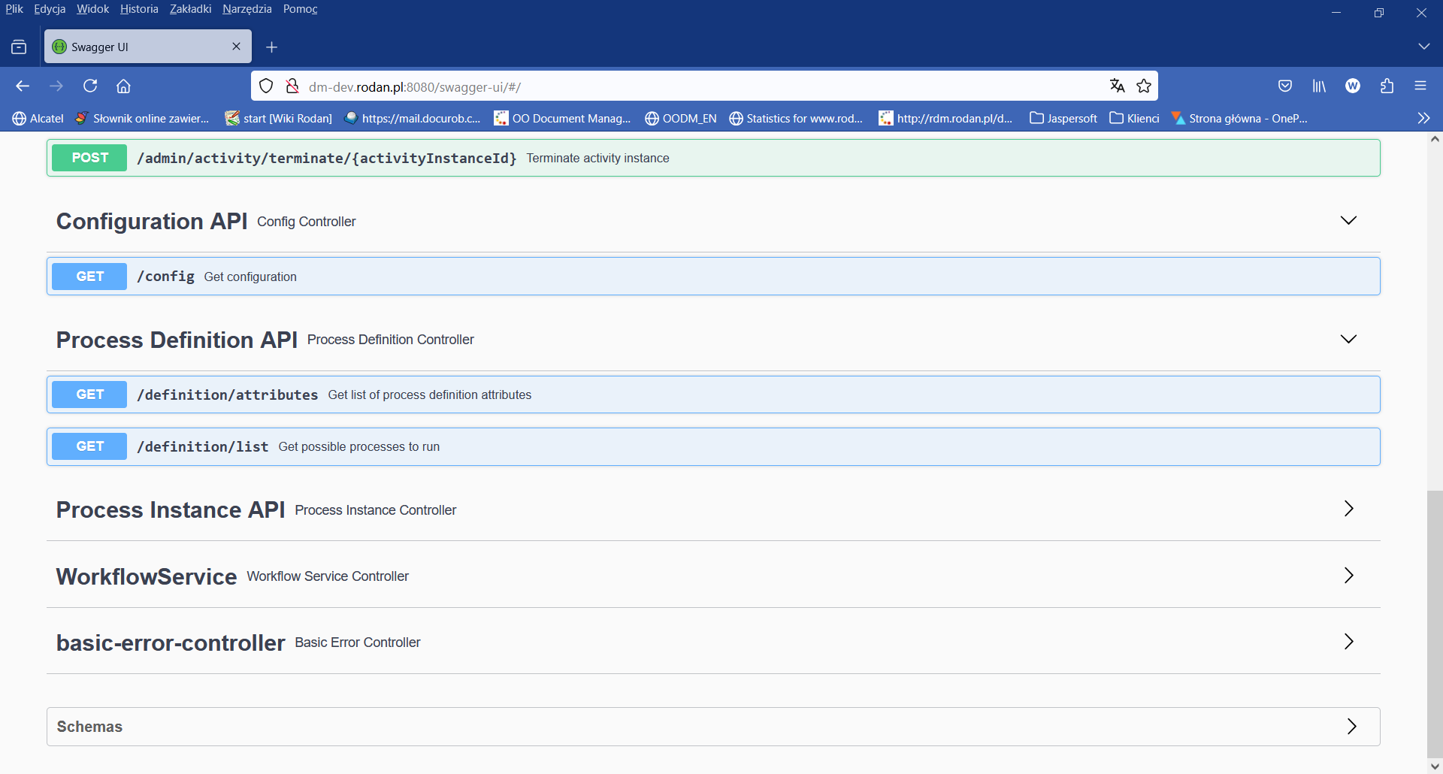1443x774 pixels.
Task: Open the translate page icon
Action: click(x=1117, y=86)
